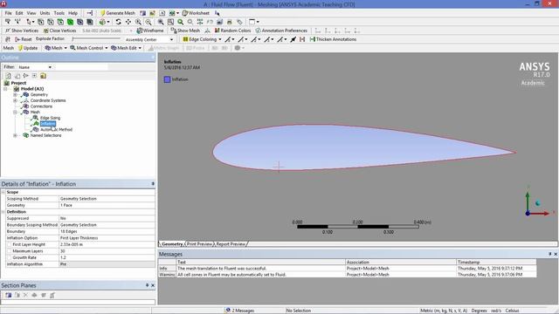The width and height of the screenshot is (559, 314).
Task: Select the Edge selection filter icon
Action: click(x=51, y=22)
